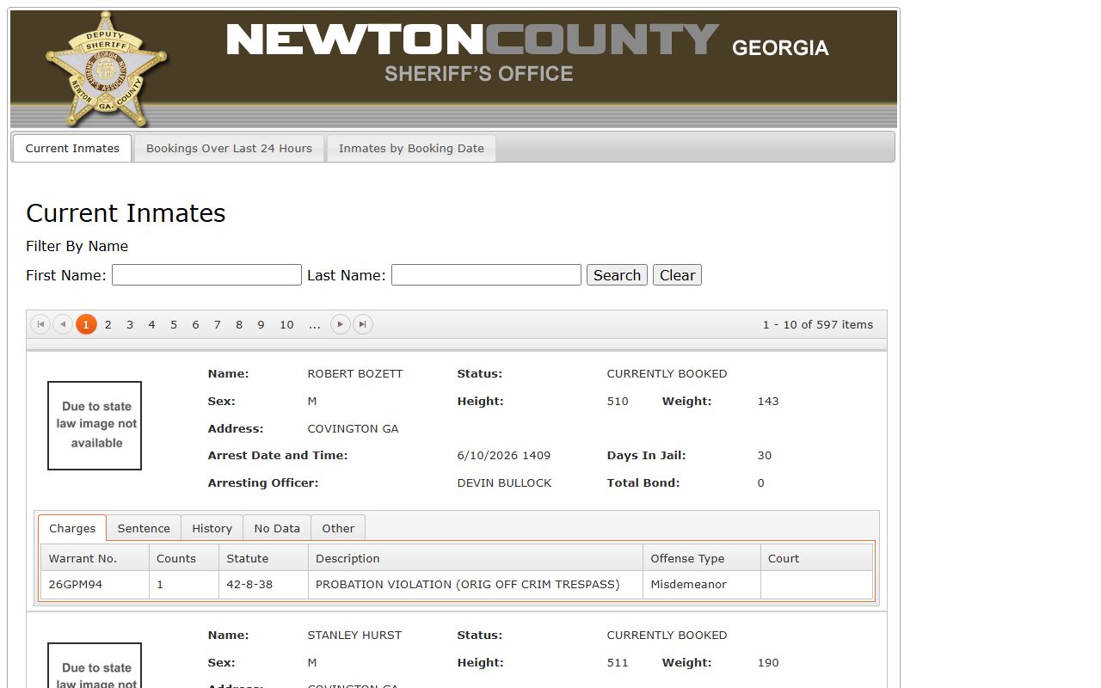Click the name ROBERT BOZETT
The width and height of the screenshot is (1101, 688).
pyautogui.click(x=355, y=373)
